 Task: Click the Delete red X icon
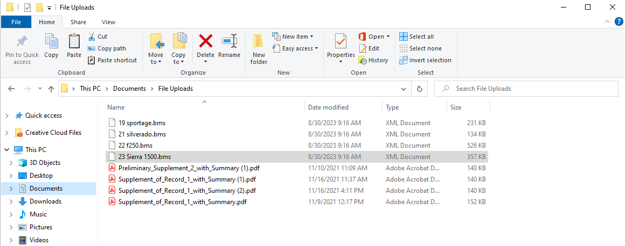click(x=206, y=41)
